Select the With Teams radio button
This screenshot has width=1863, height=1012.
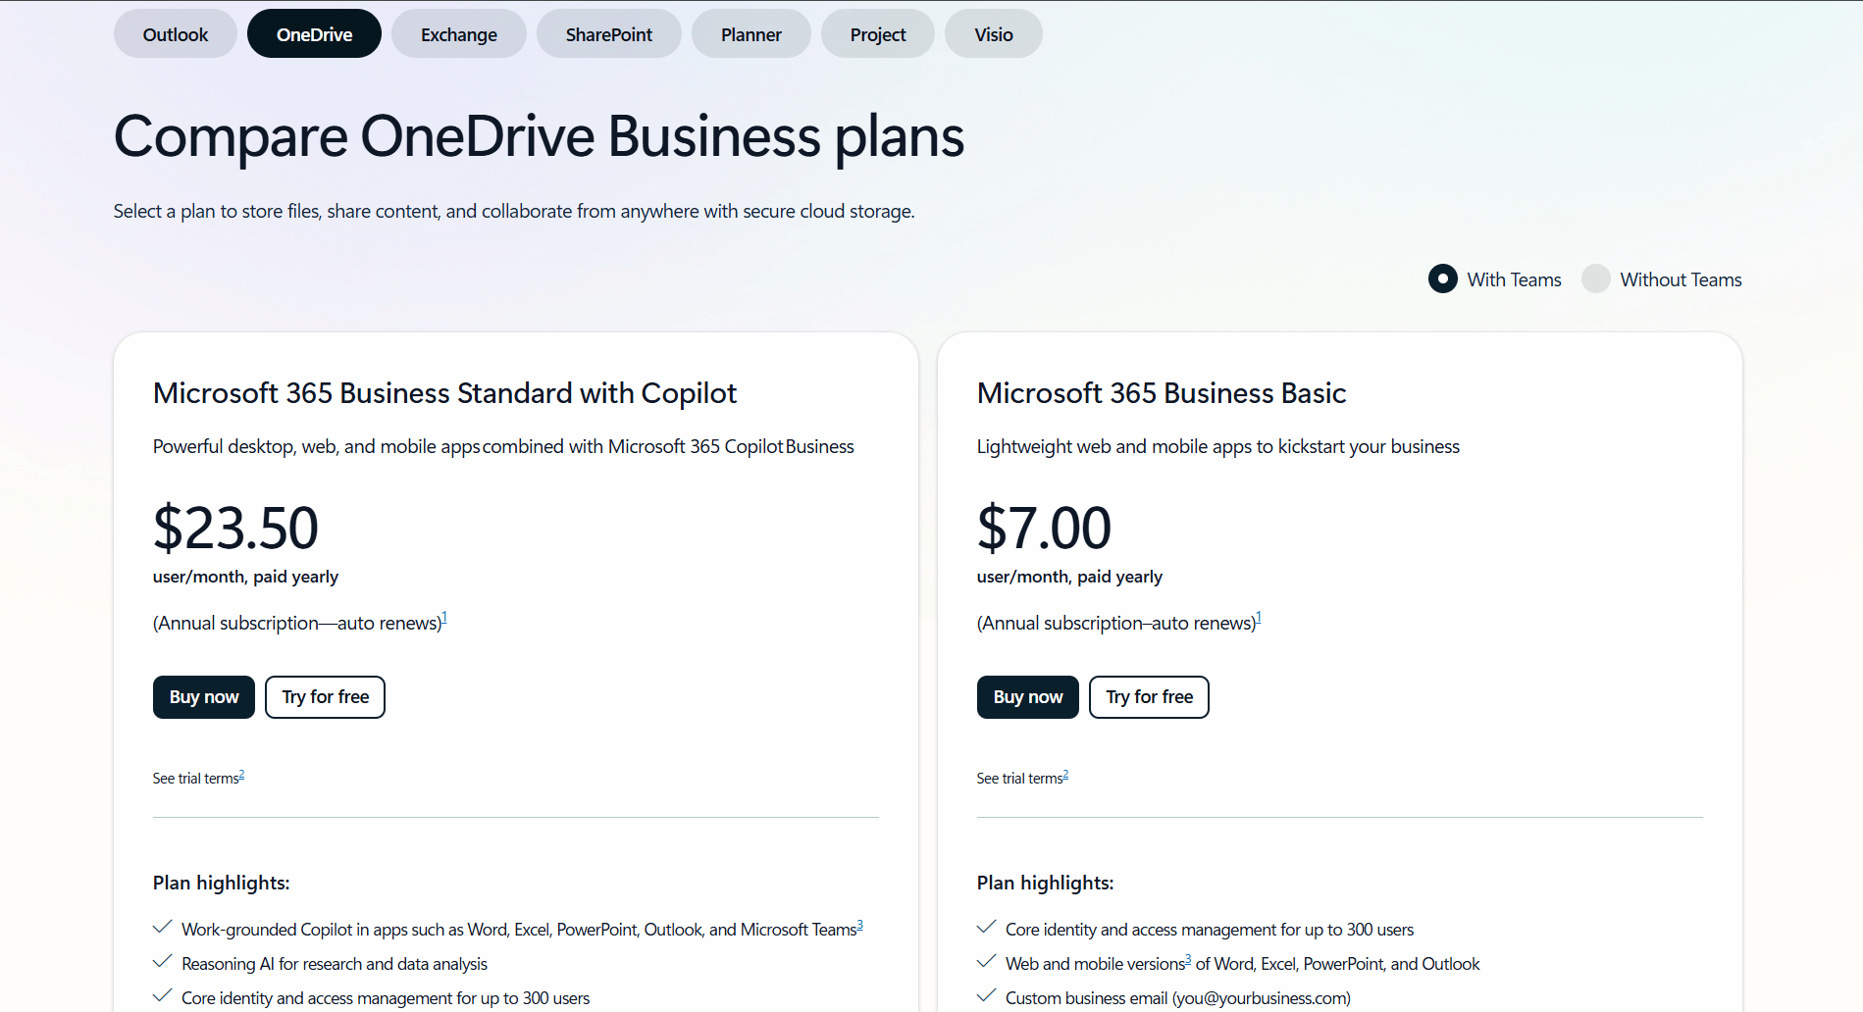click(x=1442, y=278)
